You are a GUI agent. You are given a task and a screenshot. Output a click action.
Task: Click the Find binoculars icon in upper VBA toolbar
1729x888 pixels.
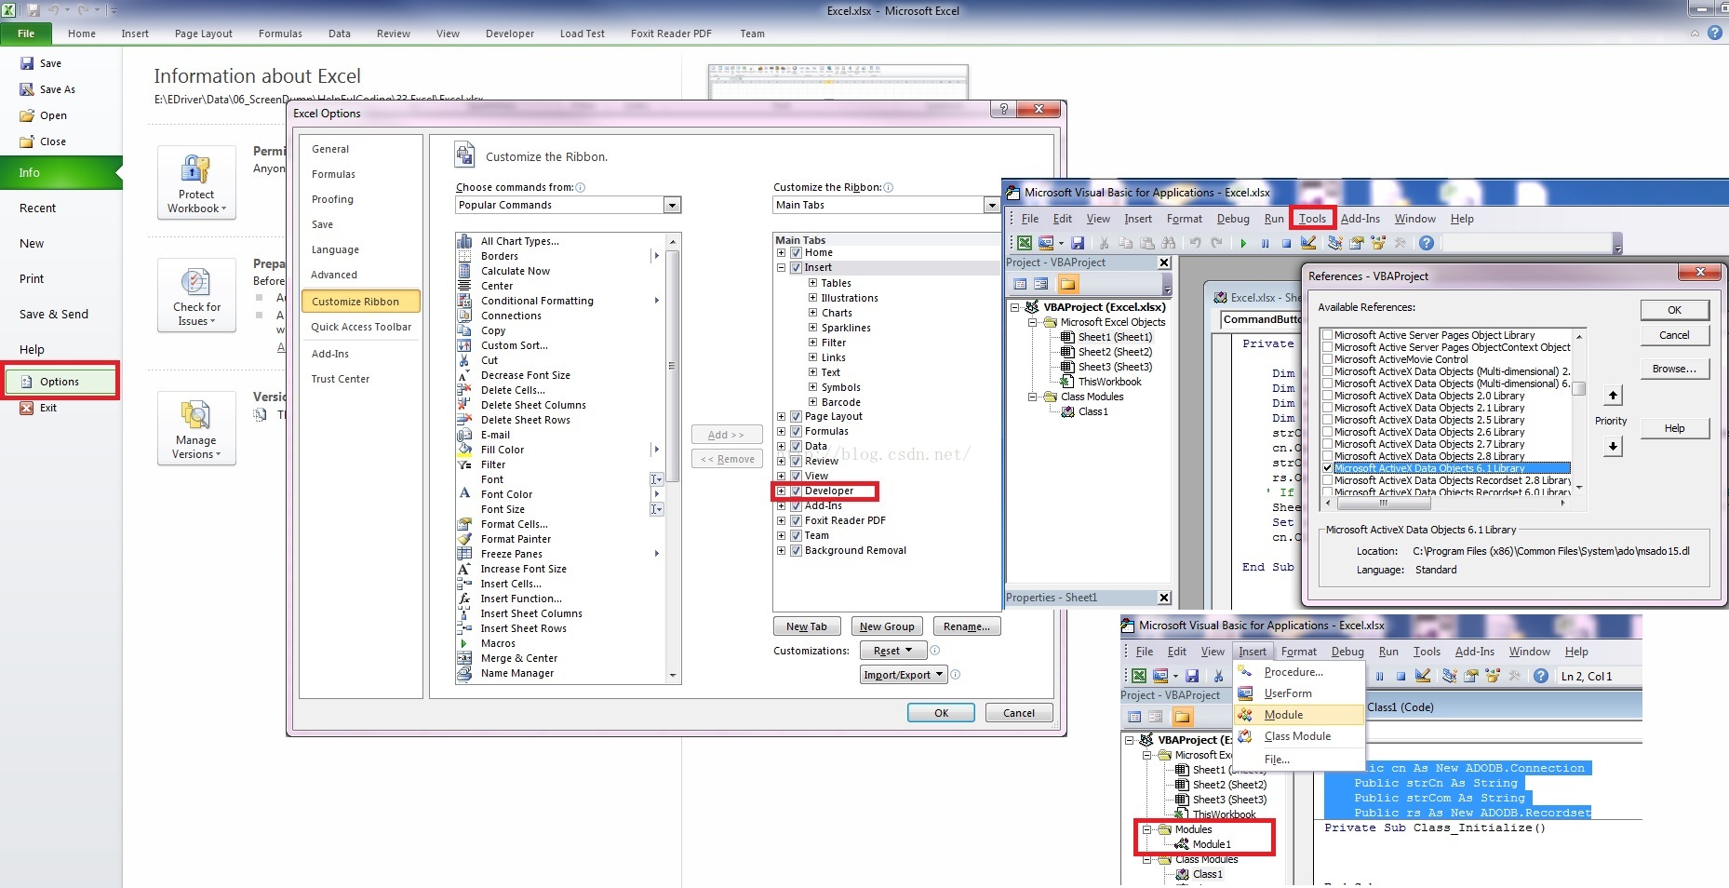click(1169, 243)
